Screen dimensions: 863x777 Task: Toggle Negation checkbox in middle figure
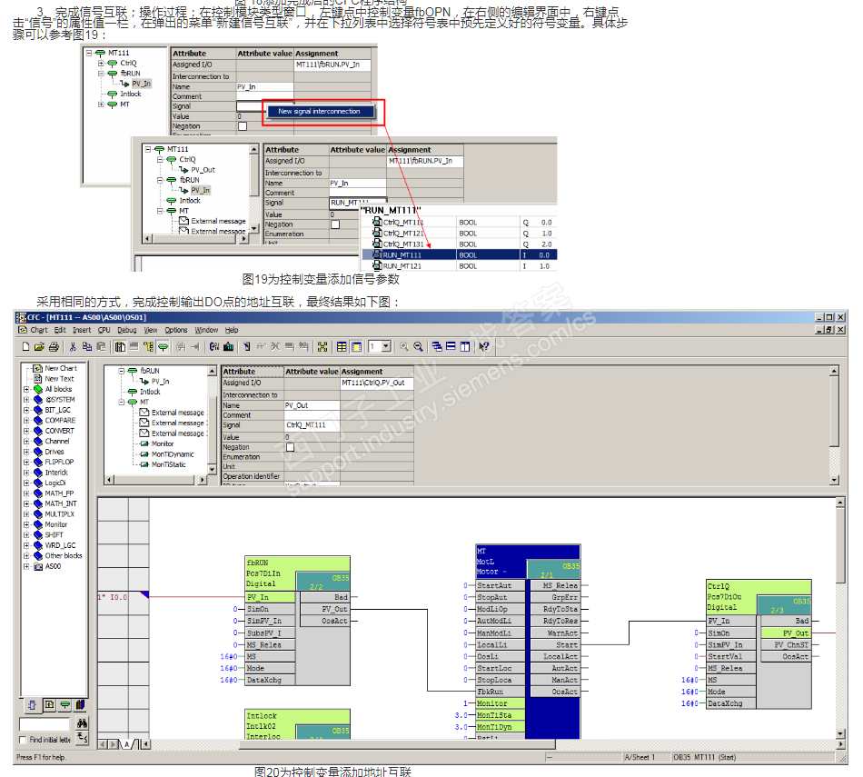point(335,224)
